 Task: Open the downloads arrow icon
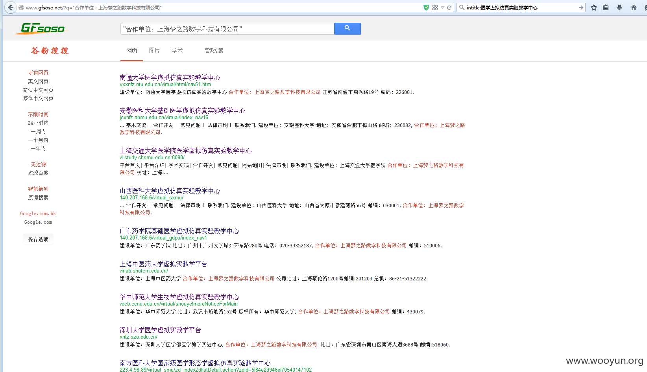point(619,7)
